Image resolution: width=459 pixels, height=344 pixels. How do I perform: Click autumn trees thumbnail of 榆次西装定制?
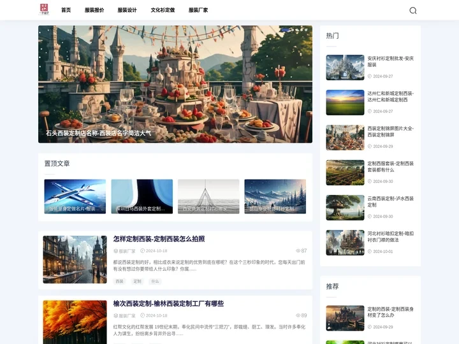point(75,322)
